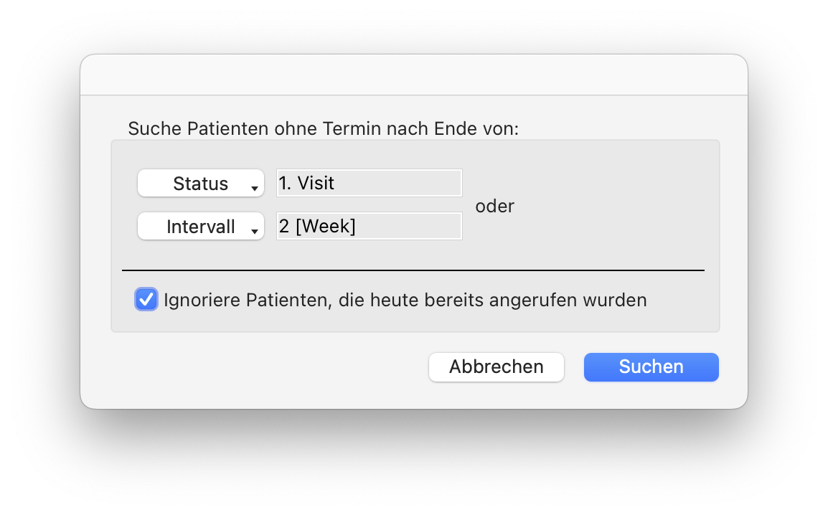Click the "1. Visit" status field
Image resolution: width=828 pixels, height=515 pixels.
pyautogui.click(x=369, y=183)
